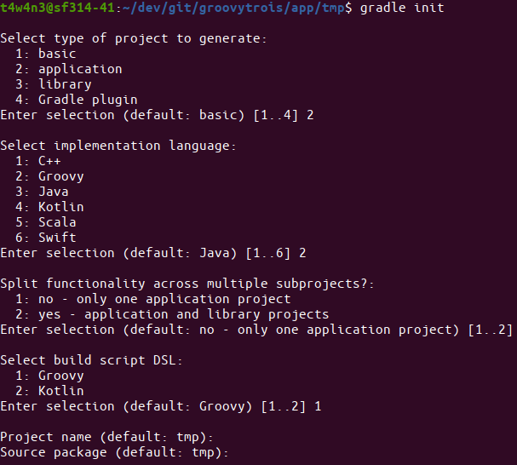The width and height of the screenshot is (517, 465).
Task: Click the '4: Kotlin' implementation language option
Action: tap(49, 207)
